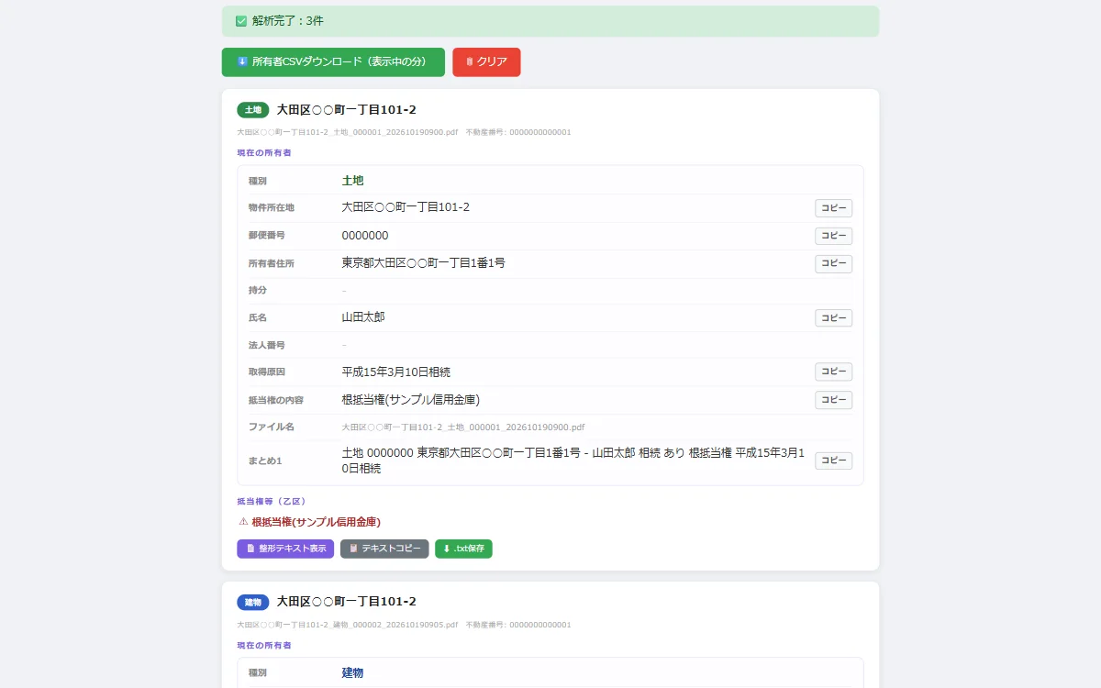Copy the 取得原因 row value
This screenshot has height=688, width=1101.
point(833,372)
